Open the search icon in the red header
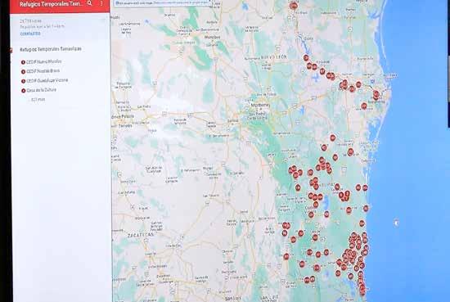Screen dimensions: 450x302 point(90,3)
